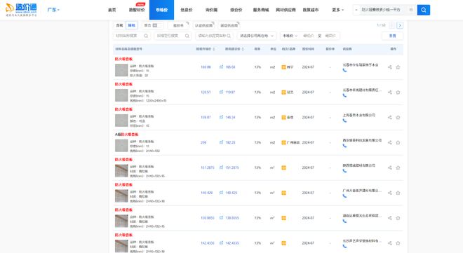Share the 120.51 price row

390,93
